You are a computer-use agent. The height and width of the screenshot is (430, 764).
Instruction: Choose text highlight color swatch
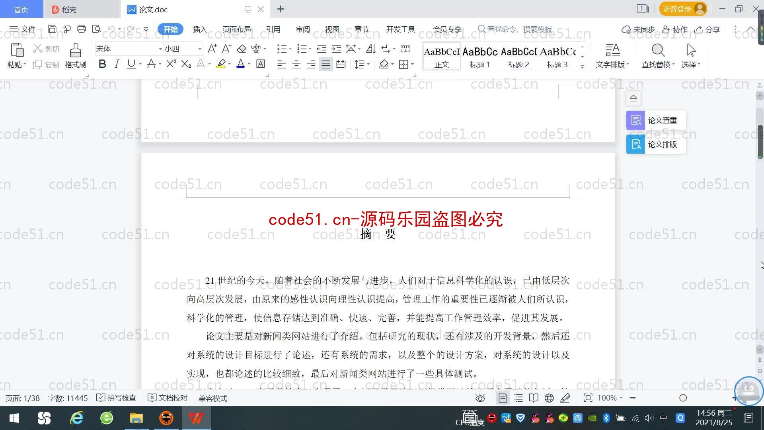(x=221, y=64)
